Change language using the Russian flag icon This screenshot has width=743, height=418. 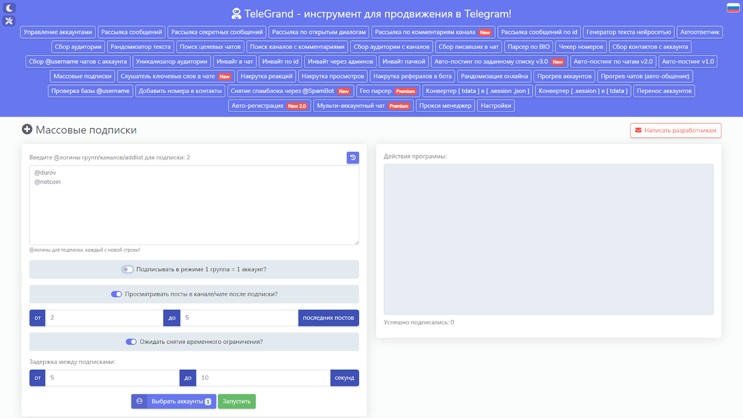pyautogui.click(x=733, y=8)
